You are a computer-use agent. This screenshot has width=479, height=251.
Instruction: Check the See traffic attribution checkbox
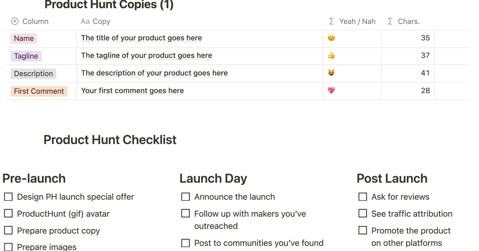362,214
